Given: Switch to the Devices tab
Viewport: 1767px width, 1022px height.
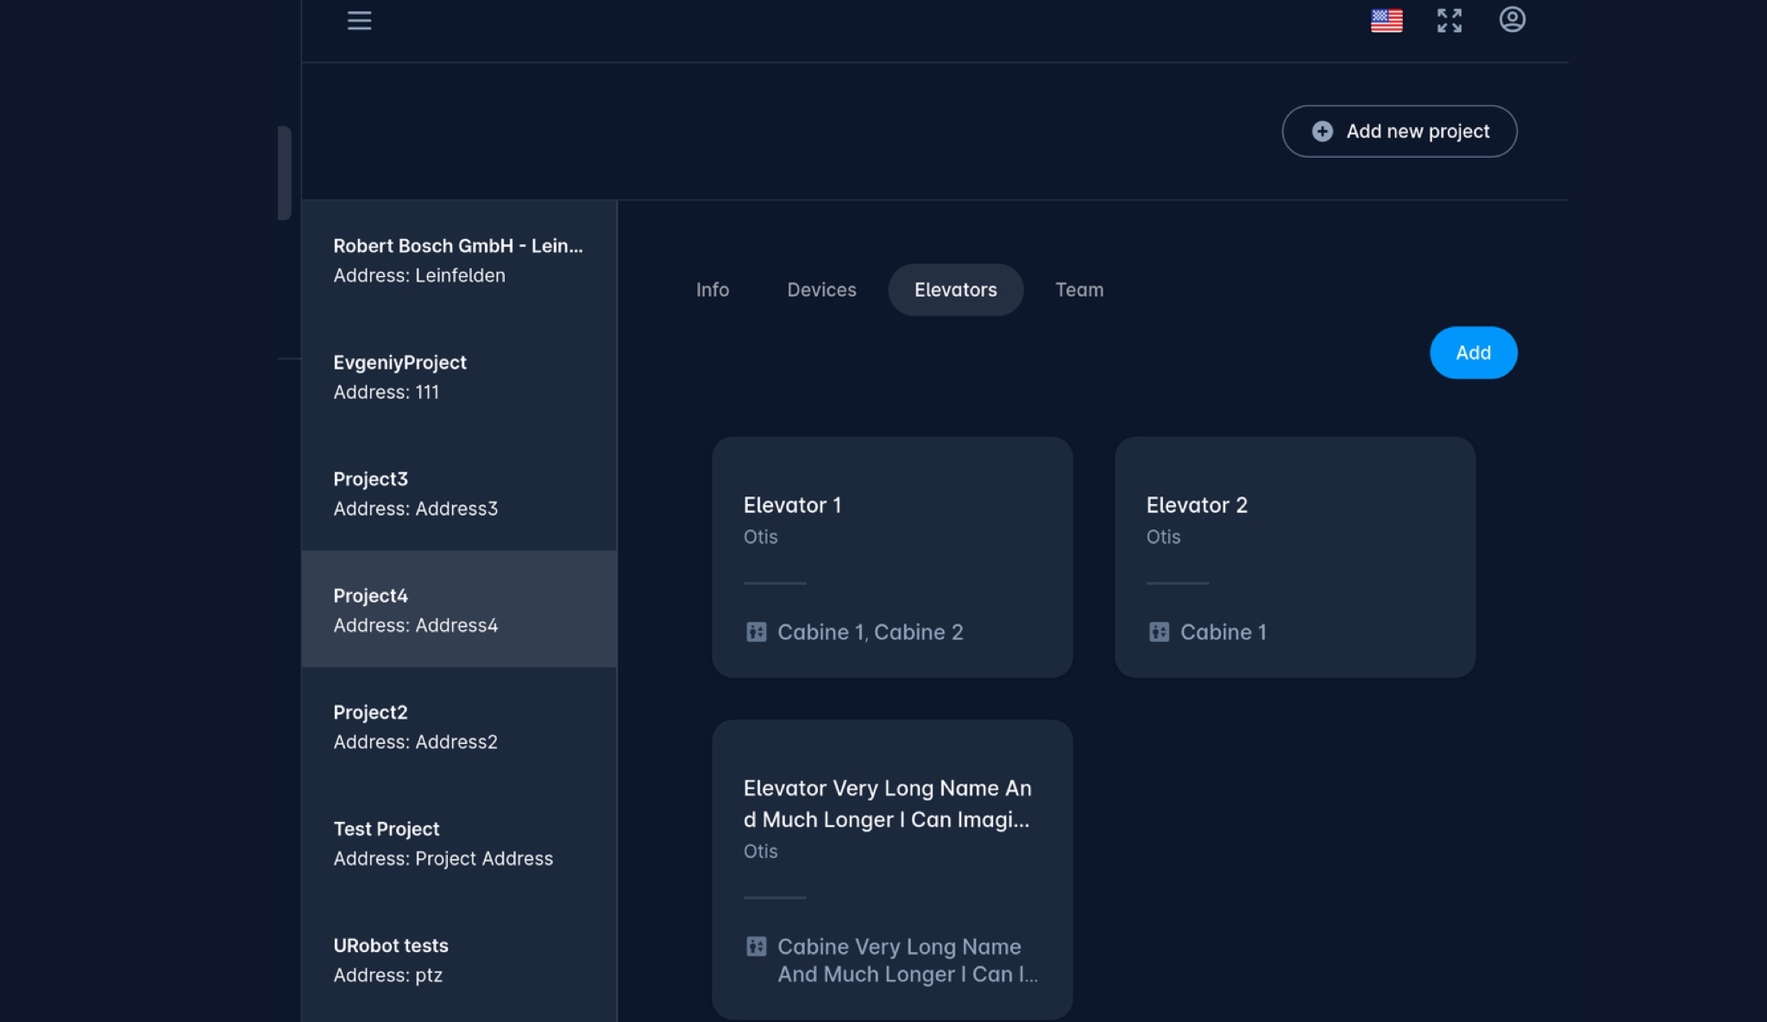Looking at the screenshot, I should point(821,289).
